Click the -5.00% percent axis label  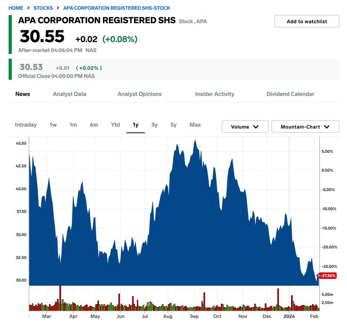click(328, 190)
